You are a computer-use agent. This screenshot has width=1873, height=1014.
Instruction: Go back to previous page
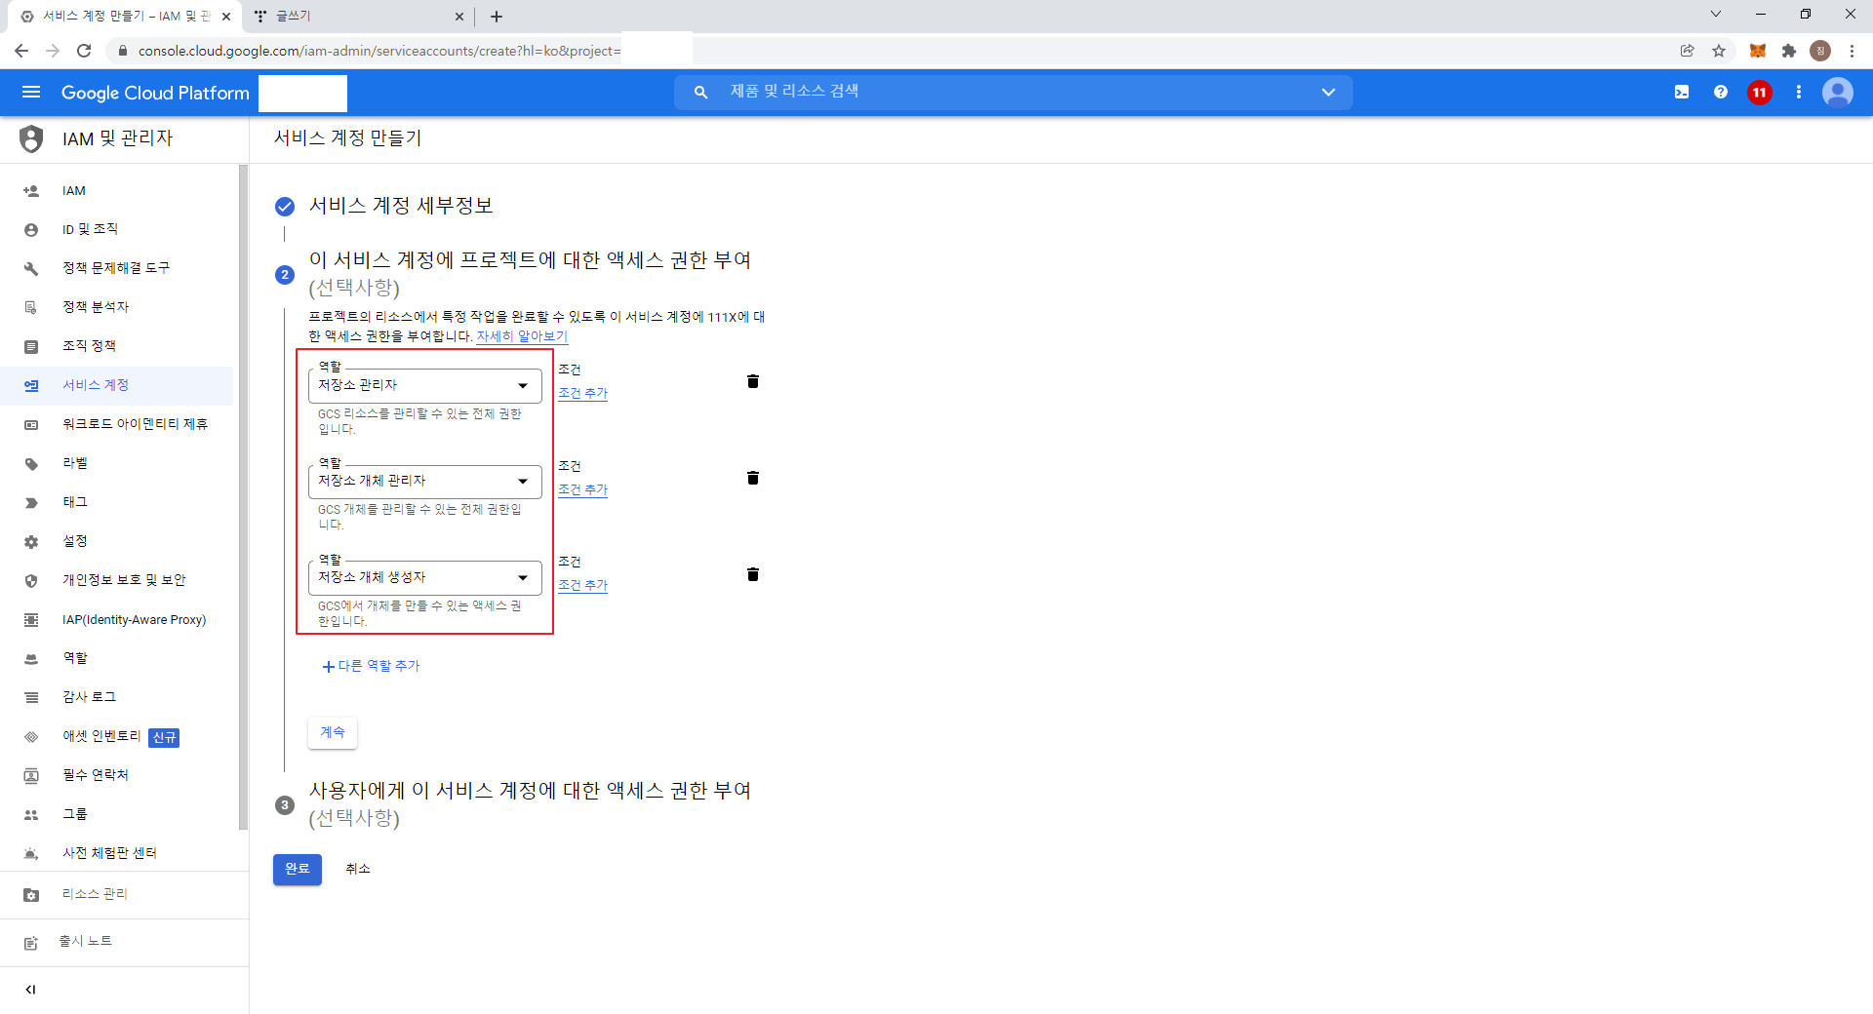(x=21, y=51)
